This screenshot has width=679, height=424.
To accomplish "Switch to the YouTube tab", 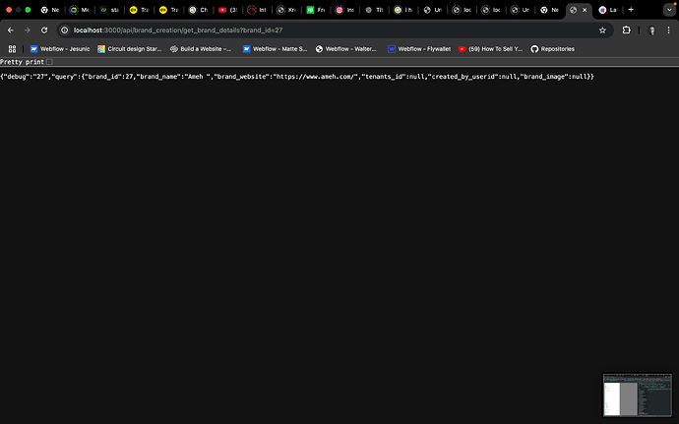I will pyautogui.click(x=227, y=10).
